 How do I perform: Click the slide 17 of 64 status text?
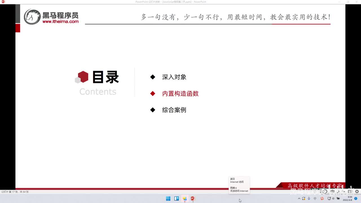(15, 192)
